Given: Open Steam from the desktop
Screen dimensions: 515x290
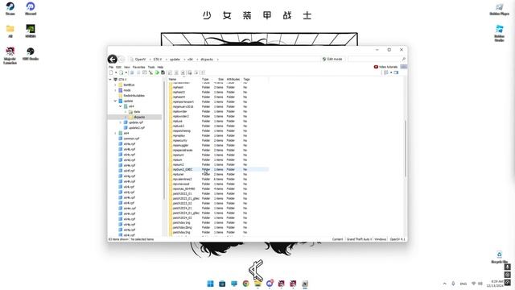Looking at the screenshot, I should [x=10, y=9].
